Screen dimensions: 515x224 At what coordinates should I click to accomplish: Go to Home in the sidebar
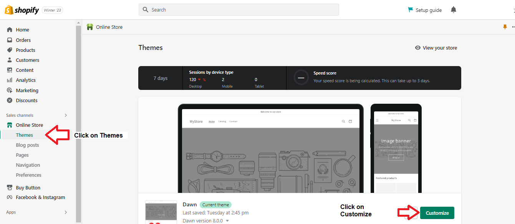coord(22,30)
